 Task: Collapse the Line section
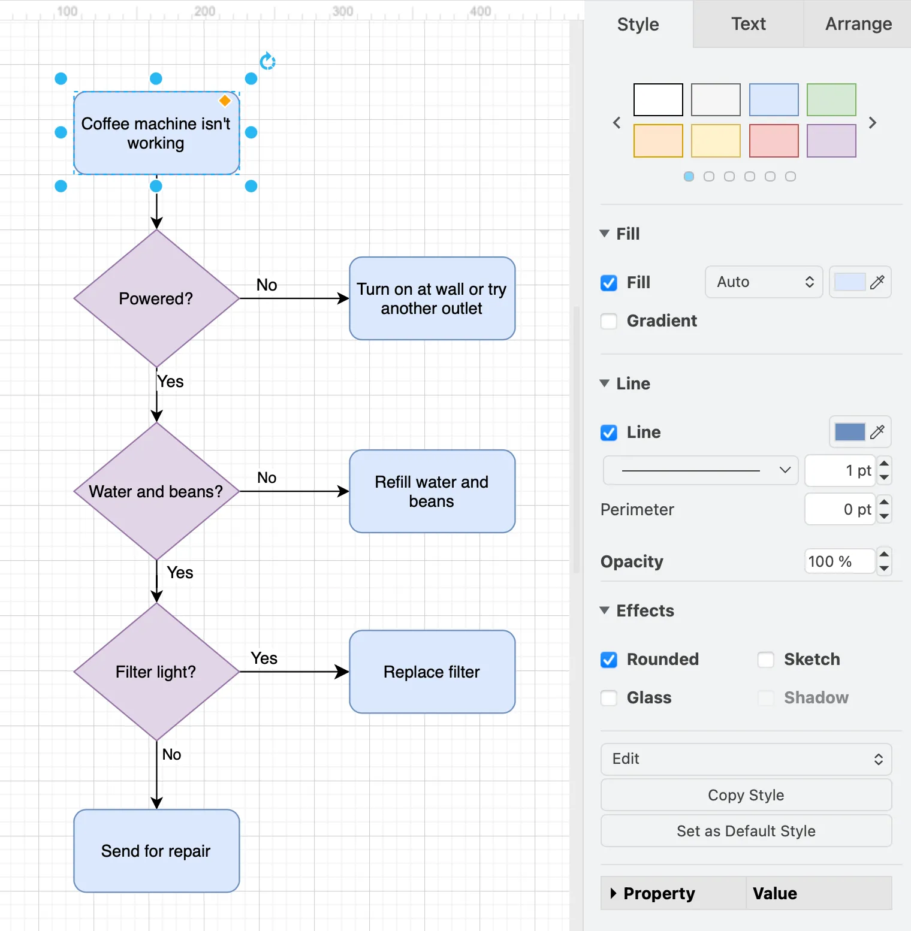pos(605,383)
